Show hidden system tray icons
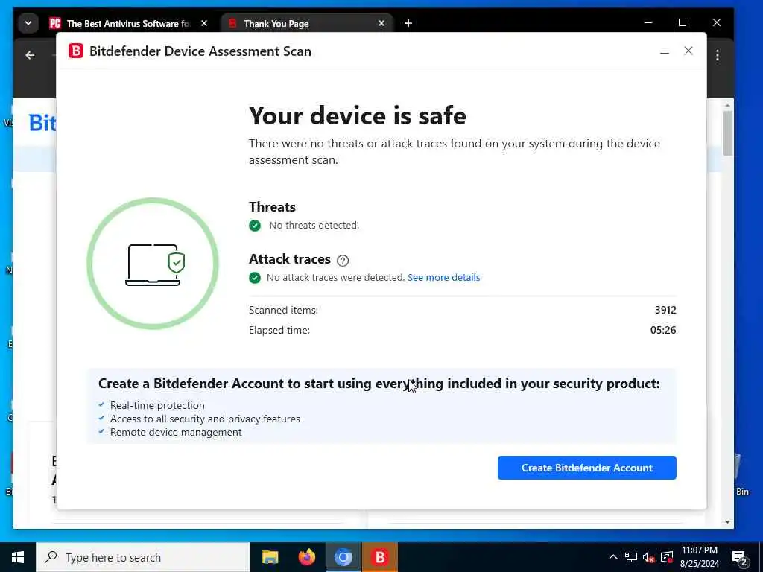763x572 pixels. pos(613,557)
